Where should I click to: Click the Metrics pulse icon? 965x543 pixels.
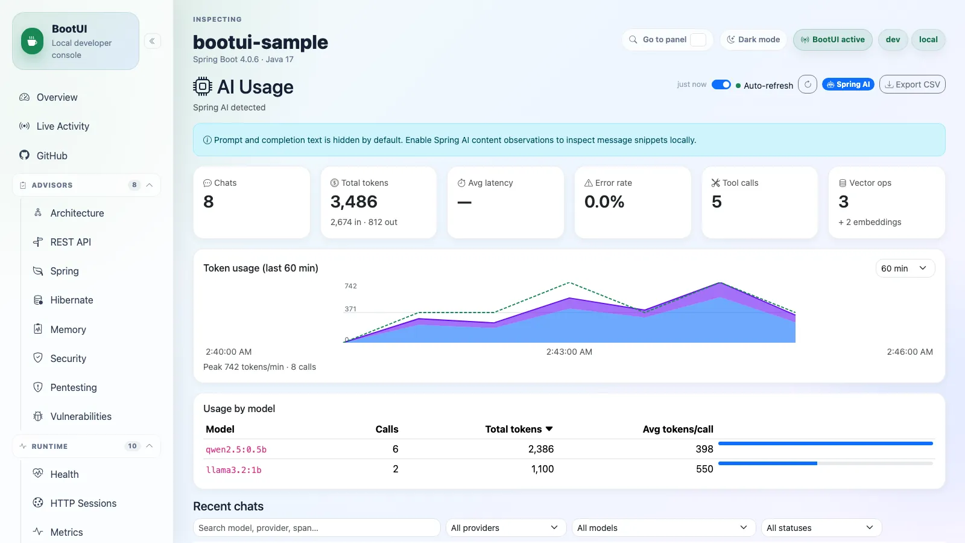coord(38,532)
